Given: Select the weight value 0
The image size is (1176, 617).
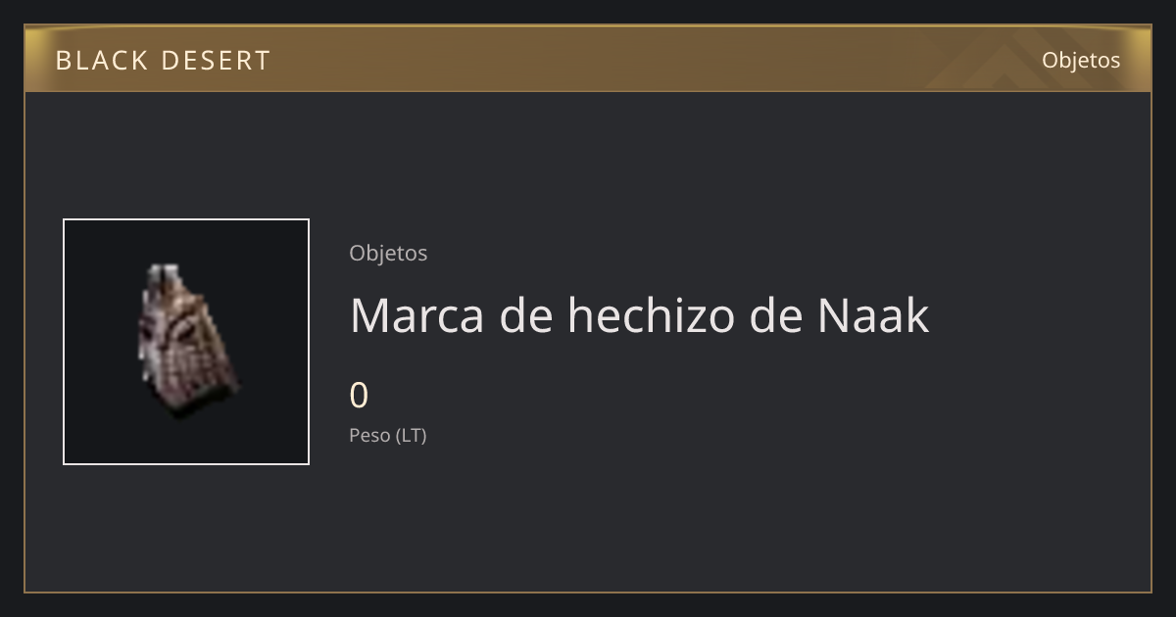Looking at the screenshot, I should click(x=359, y=396).
